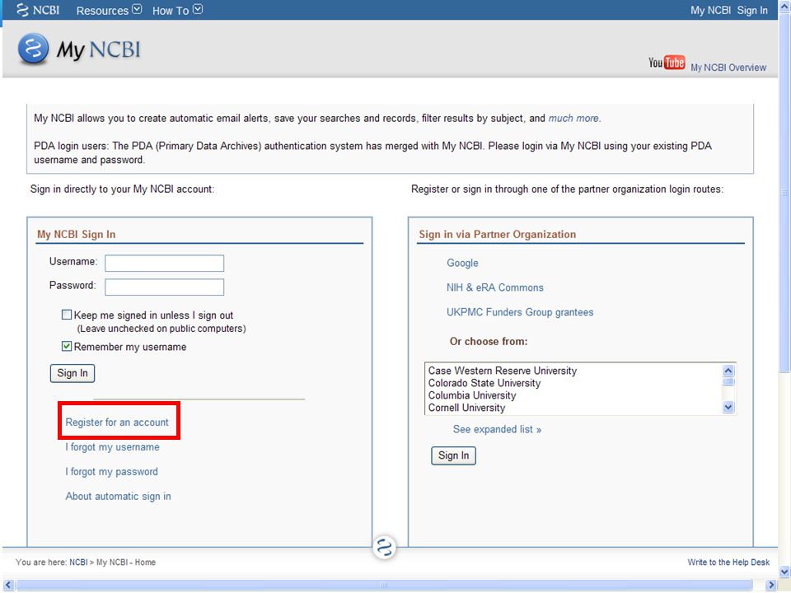The height and width of the screenshot is (593, 791).
Task: Click My NCBI in the top-right bar
Action: (710, 10)
